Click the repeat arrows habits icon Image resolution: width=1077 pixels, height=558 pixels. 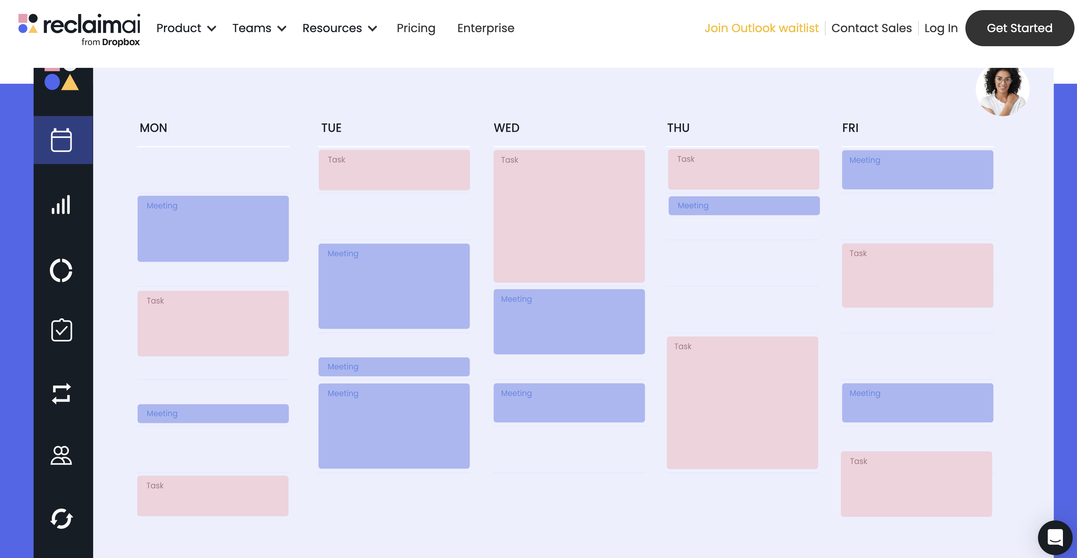tap(61, 393)
